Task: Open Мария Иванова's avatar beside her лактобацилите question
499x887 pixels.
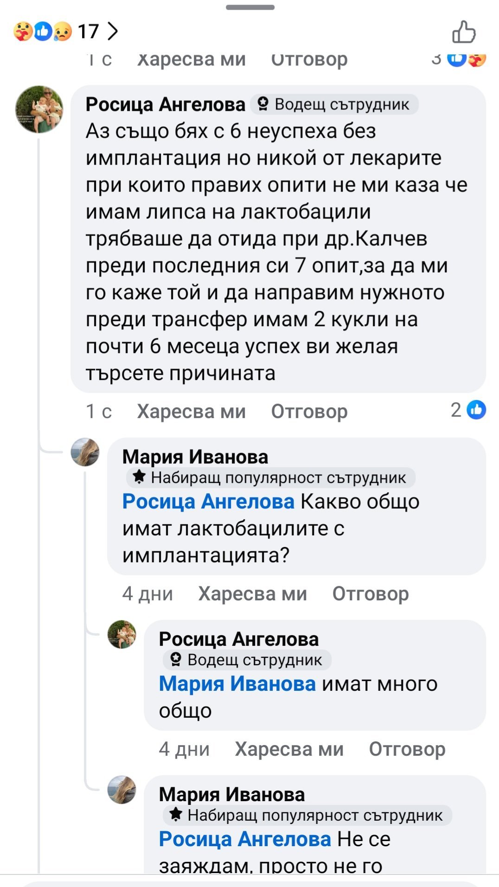Action: 85,452
